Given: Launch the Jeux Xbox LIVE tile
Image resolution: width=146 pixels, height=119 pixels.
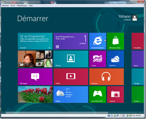Looking at the screenshot, I should click(97, 95).
